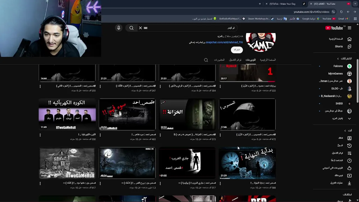This screenshot has width=359, height=202.
Task: Go forward in the browser
Action: click(x=348, y=12)
